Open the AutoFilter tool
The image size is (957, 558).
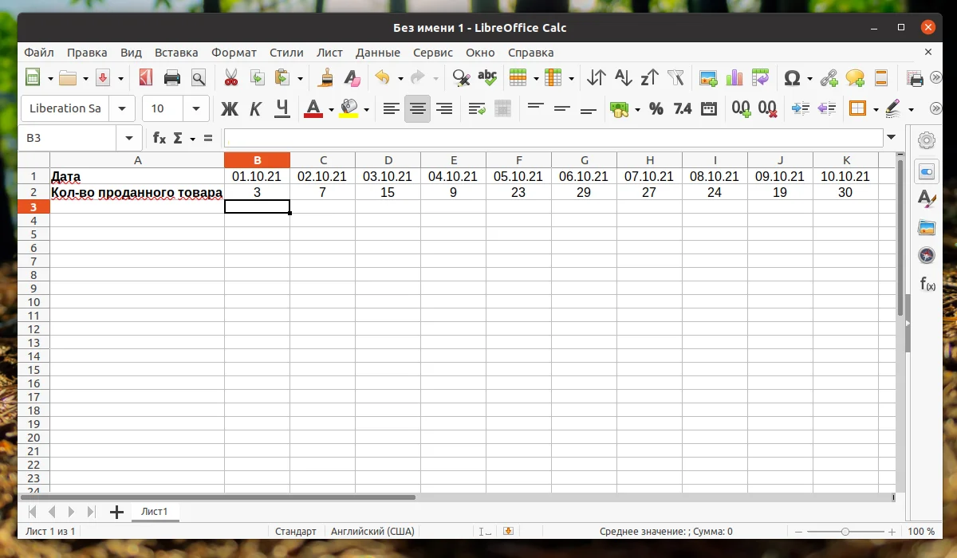[676, 77]
